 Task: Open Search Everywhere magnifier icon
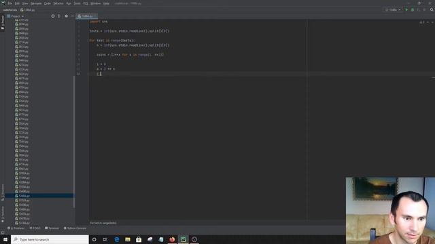coord(432,9)
